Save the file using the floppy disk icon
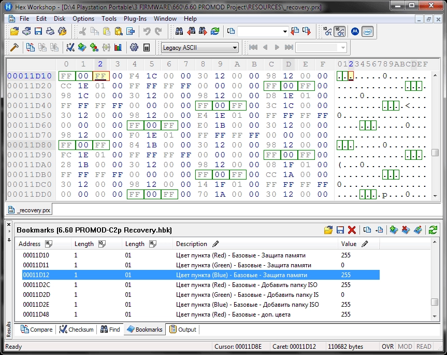Image resolution: width=447 pixels, height=355 pixels. click(x=38, y=32)
